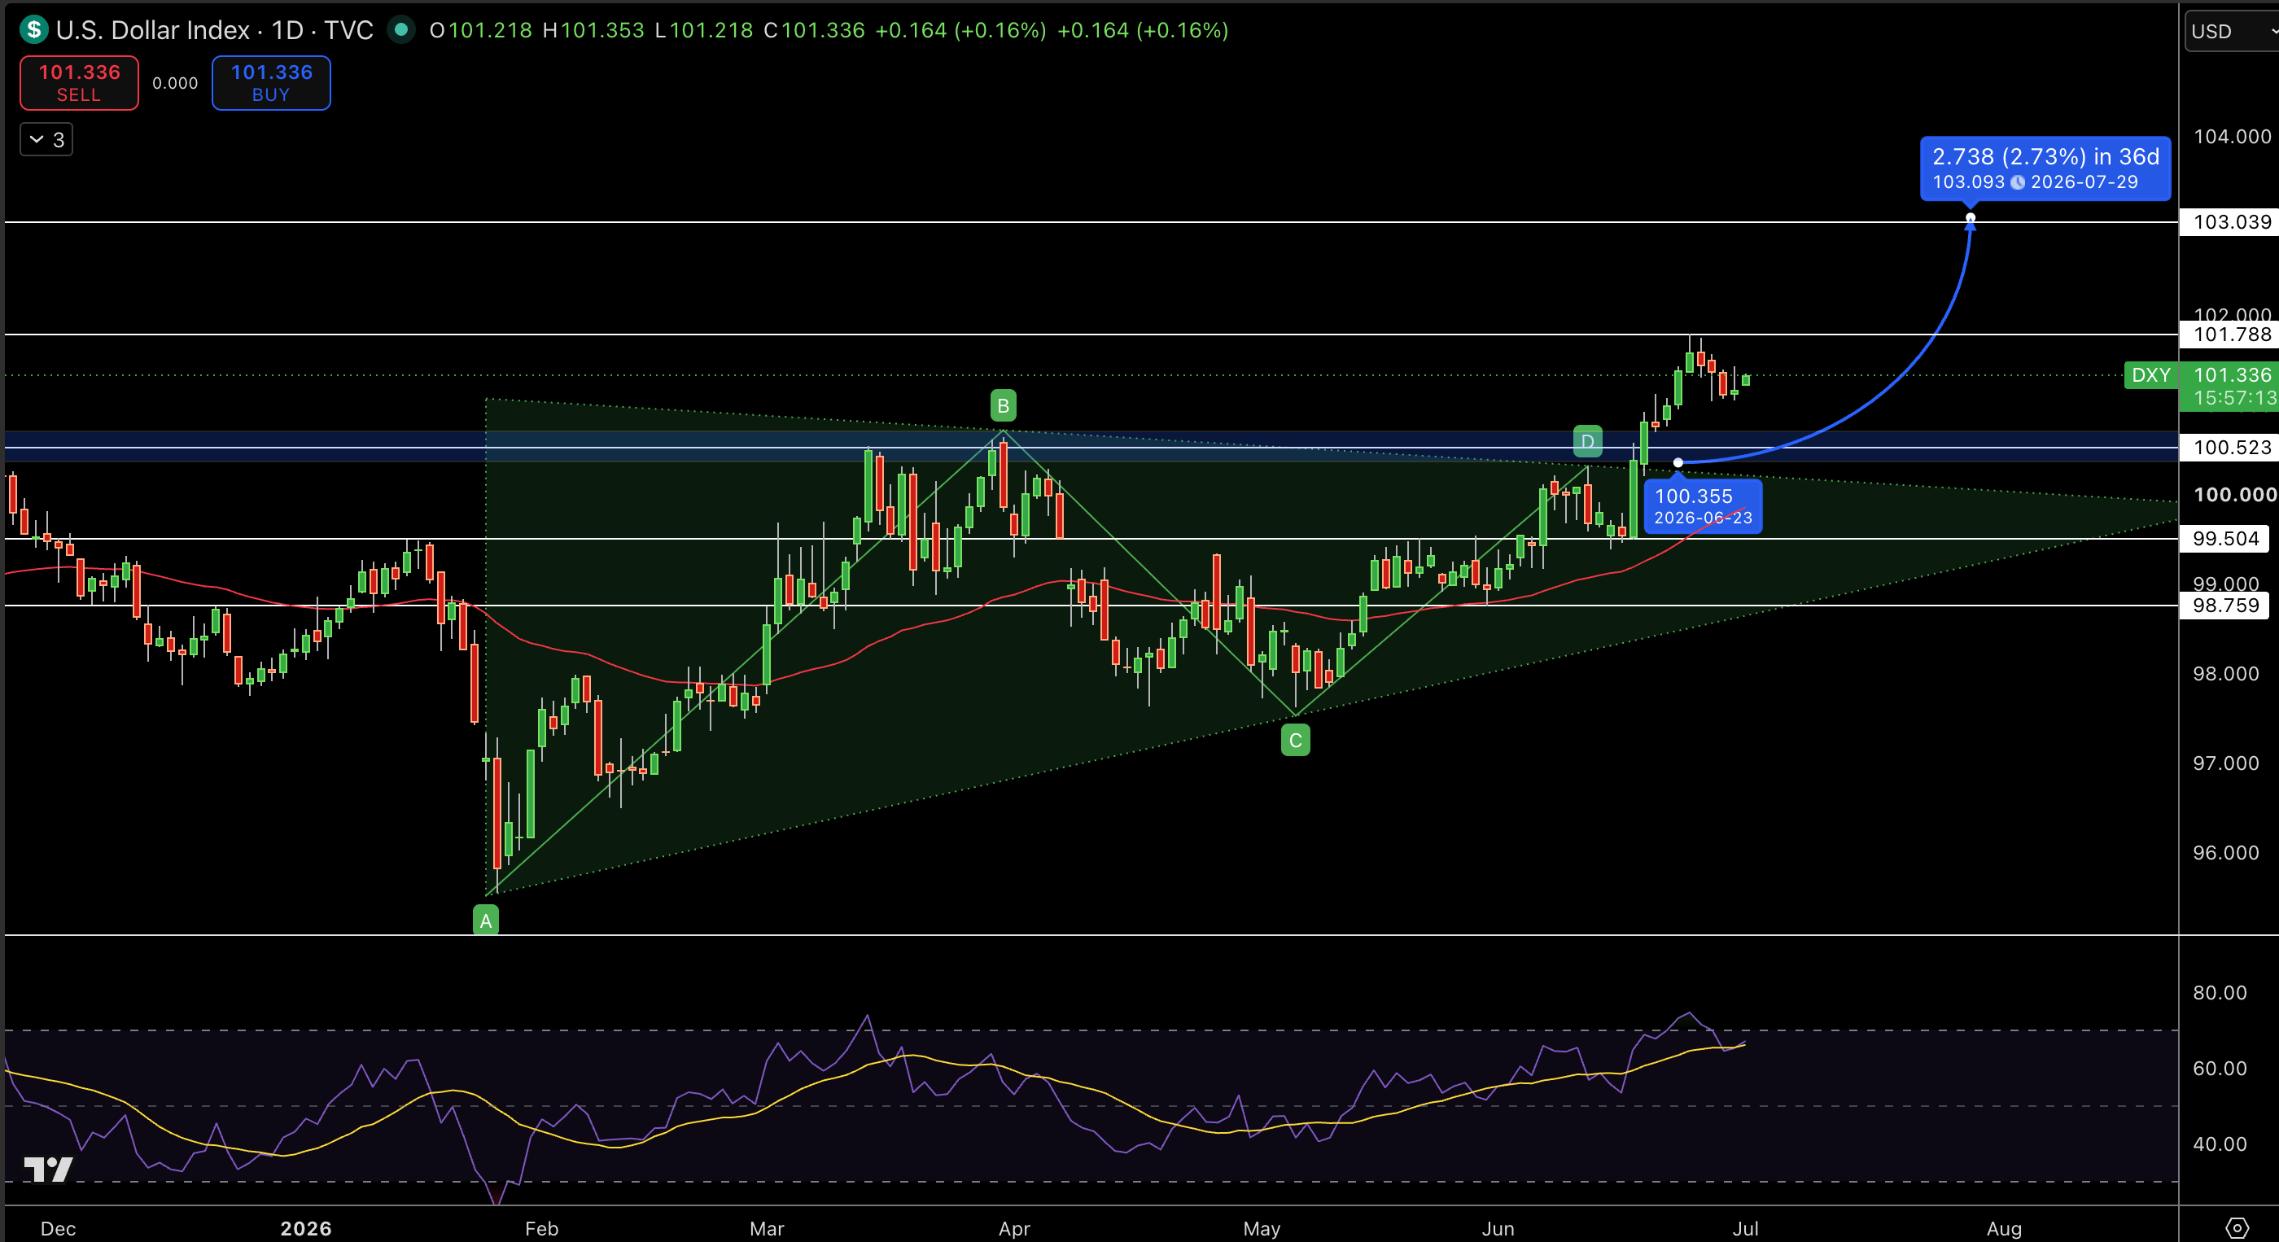Select the D pattern point label
This screenshot has height=1242, width=2279.
tap(1587, 441)
